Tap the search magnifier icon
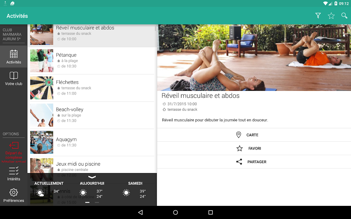 point(344,16)
